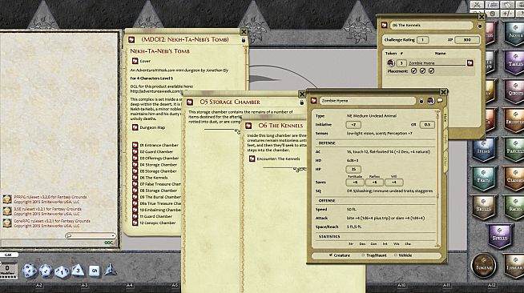Toggle lock on 06 The Kennels encounter window
The width and height of the screenshot is (524, 293).
(480, 26)
